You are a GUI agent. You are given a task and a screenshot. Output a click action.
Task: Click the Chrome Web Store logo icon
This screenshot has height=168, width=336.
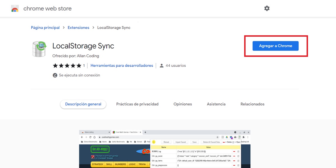(15, 8)
